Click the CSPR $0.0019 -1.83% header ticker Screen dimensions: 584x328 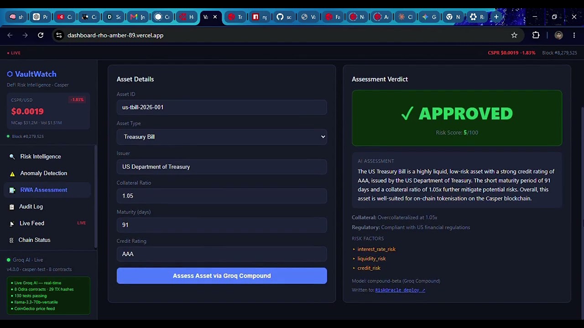[x=511, y=53]
